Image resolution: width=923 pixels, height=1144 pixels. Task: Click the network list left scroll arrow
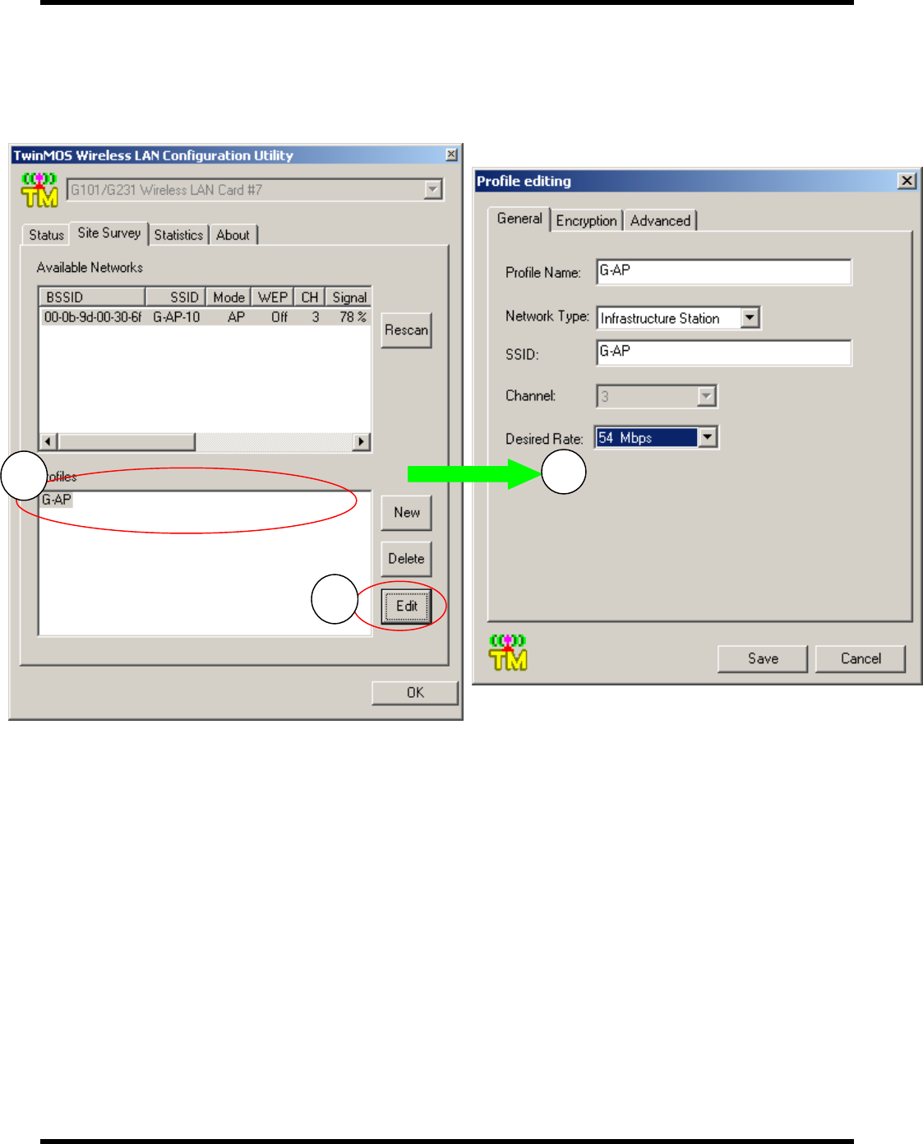tap(48, 441)
